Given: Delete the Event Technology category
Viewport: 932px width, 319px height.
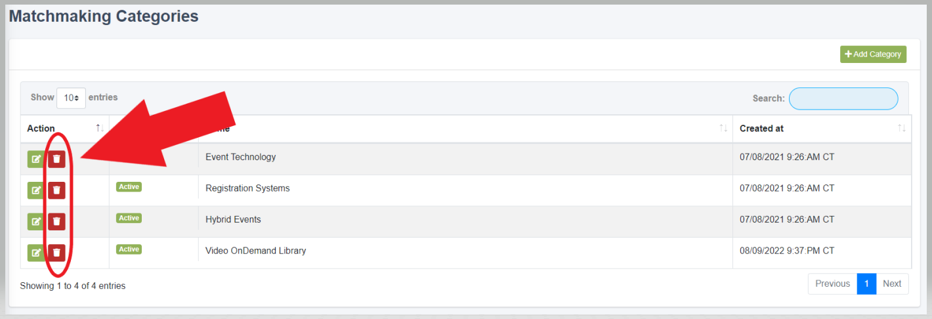Looking at the screenshot, I should 56,159.
